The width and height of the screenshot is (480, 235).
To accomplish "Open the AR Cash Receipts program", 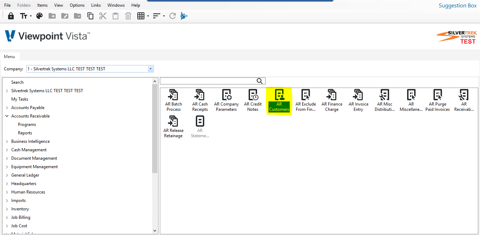I will click(x=200, y=101).
